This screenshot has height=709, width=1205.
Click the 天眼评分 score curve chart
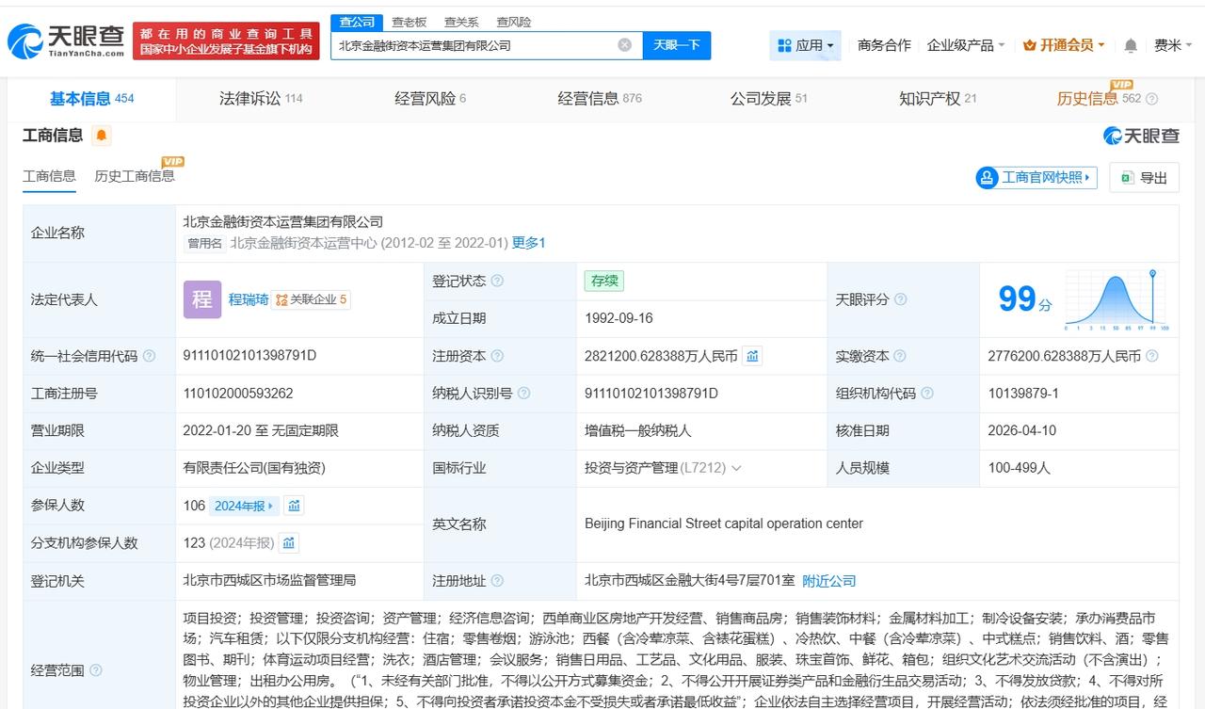tap(1115, 300)
